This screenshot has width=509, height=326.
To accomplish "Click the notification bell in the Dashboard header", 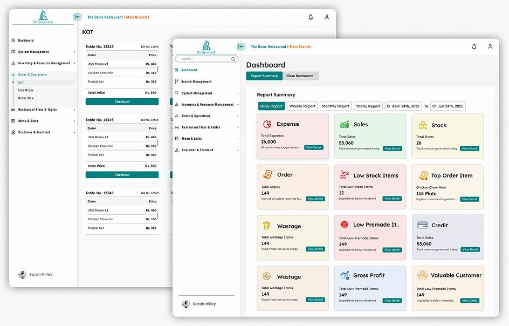I will point(474,47).
